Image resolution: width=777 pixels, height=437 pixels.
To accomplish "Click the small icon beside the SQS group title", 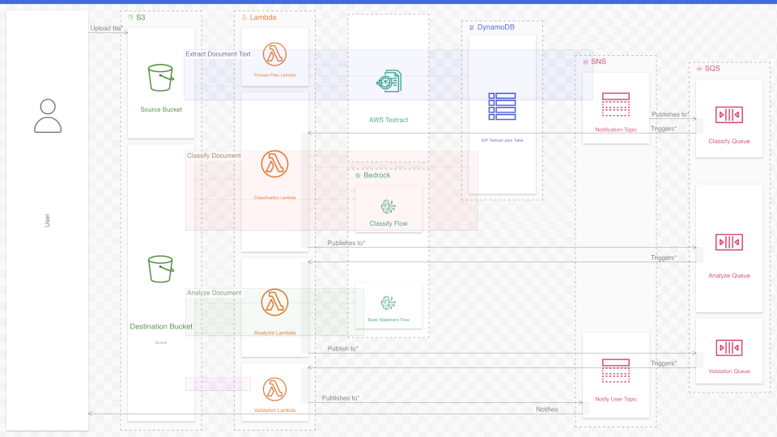I will (x=699, y=69).
